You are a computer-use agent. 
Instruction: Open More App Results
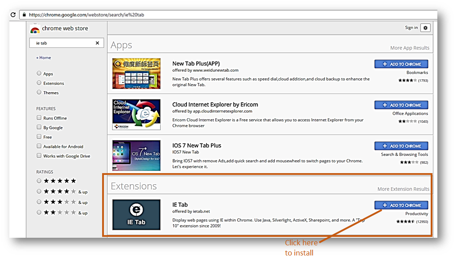[409, 48]
